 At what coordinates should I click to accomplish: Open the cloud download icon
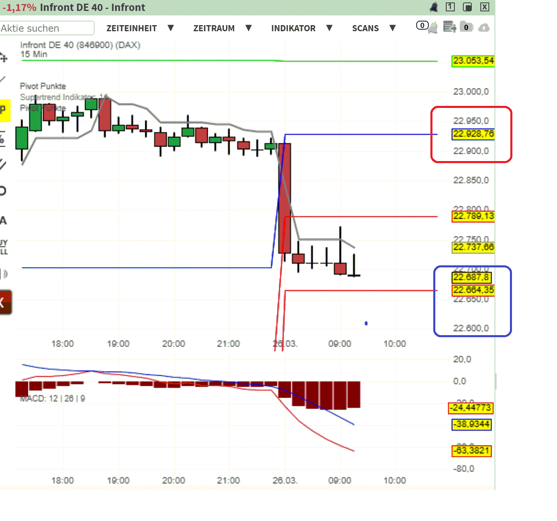484,28
